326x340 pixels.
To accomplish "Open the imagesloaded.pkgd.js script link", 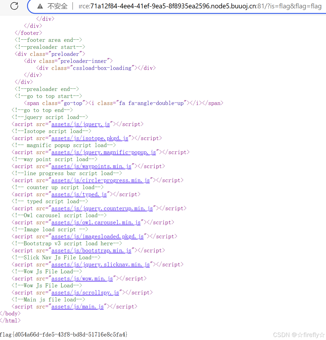I will click(x=98, y=236).
